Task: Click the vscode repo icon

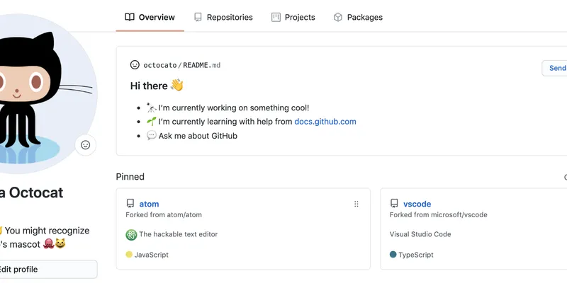Action: [394, 204]
